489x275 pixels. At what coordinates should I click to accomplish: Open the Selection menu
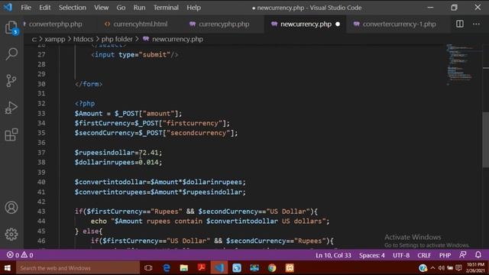click(x=72, y=8)
